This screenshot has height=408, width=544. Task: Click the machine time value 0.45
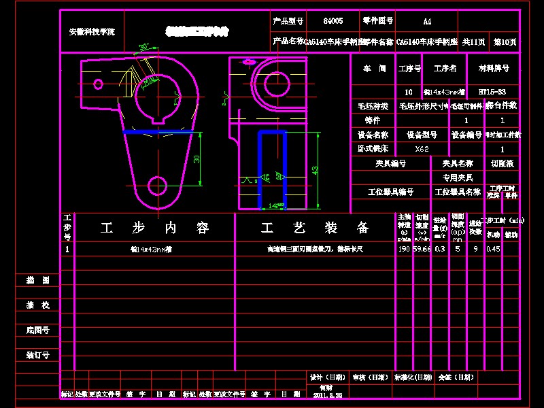[493, 249]
